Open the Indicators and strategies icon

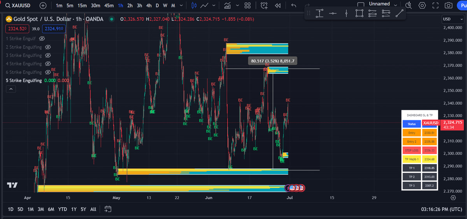click(228, 6)
